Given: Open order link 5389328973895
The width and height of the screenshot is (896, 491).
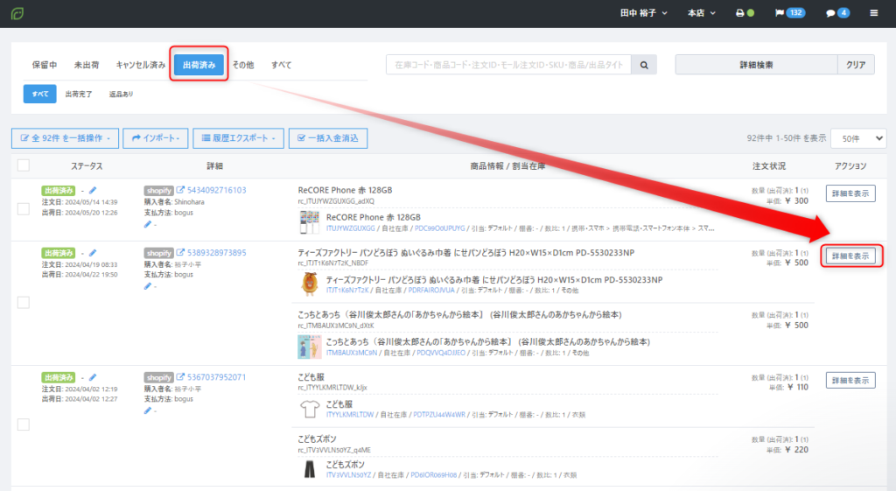Looking at the screenshot, I should [x=217, y=253].
